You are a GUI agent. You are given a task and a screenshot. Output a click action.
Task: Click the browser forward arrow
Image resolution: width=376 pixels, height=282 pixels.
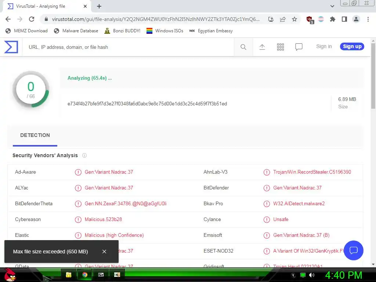[x=20, y=19]
